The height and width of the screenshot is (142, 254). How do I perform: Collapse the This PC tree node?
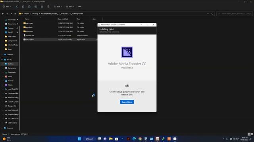pyautogui.click(x=2, y=60)
